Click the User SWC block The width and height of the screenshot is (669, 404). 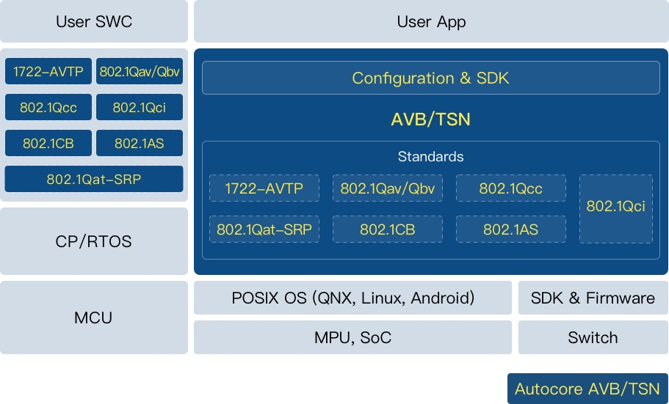point(94,21)
